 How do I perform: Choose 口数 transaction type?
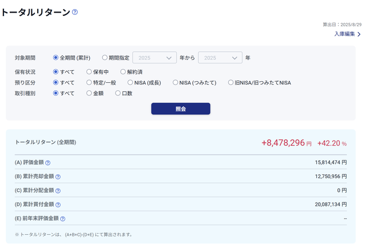pyautogui.click(x=118, y=93)
